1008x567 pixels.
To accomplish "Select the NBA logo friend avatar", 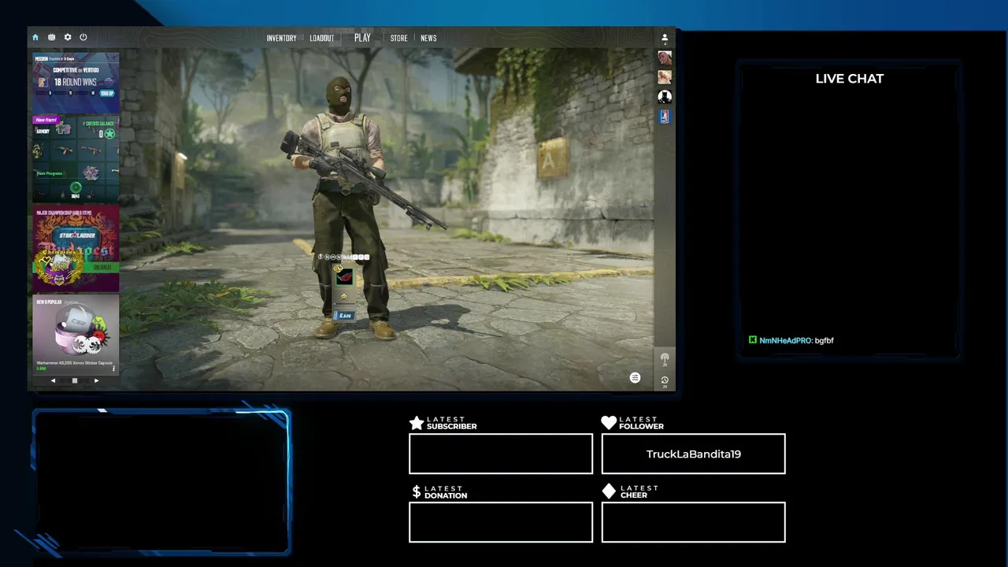I will [x=665, y=116].
